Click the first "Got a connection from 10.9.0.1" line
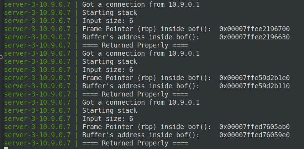This screenshot has width=304, height=149. 141,5
